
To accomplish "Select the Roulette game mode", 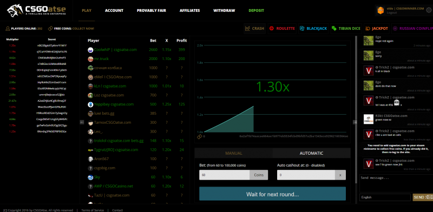I will pyautogui.click(x=282, y=29).
